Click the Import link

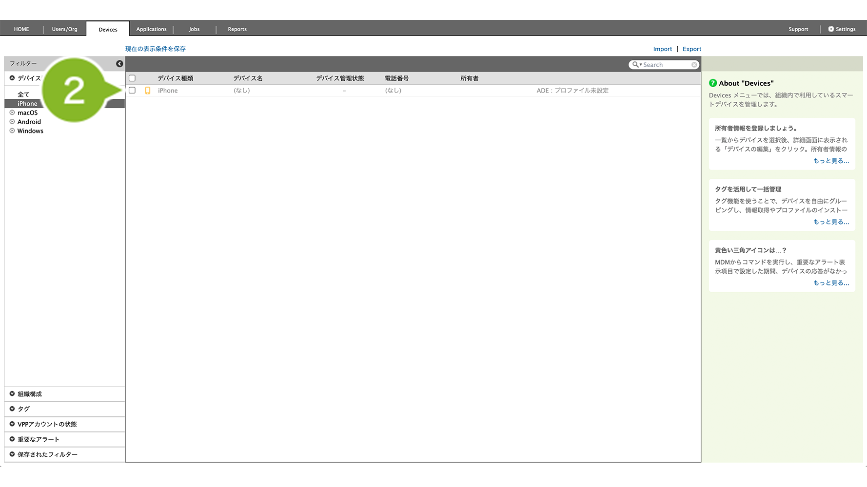click(x=662, y=49)
